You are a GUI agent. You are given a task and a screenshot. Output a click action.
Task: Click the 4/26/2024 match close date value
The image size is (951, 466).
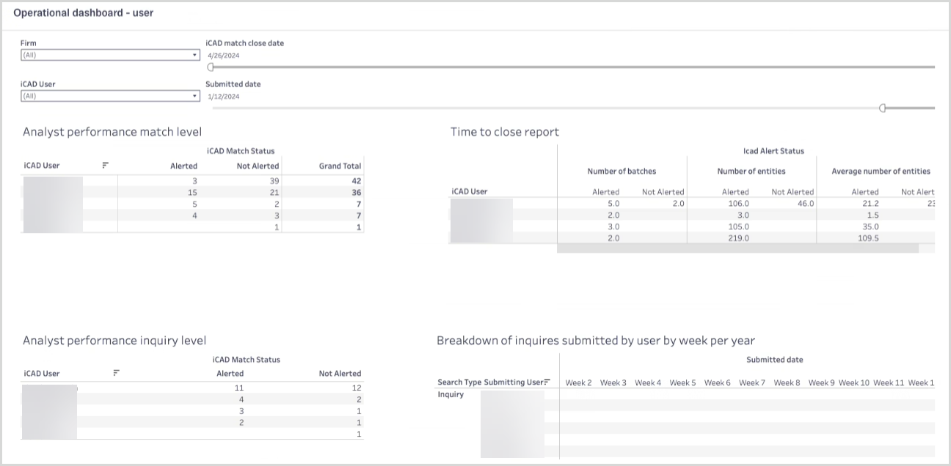pyautogui.click(x=224, y=56)
